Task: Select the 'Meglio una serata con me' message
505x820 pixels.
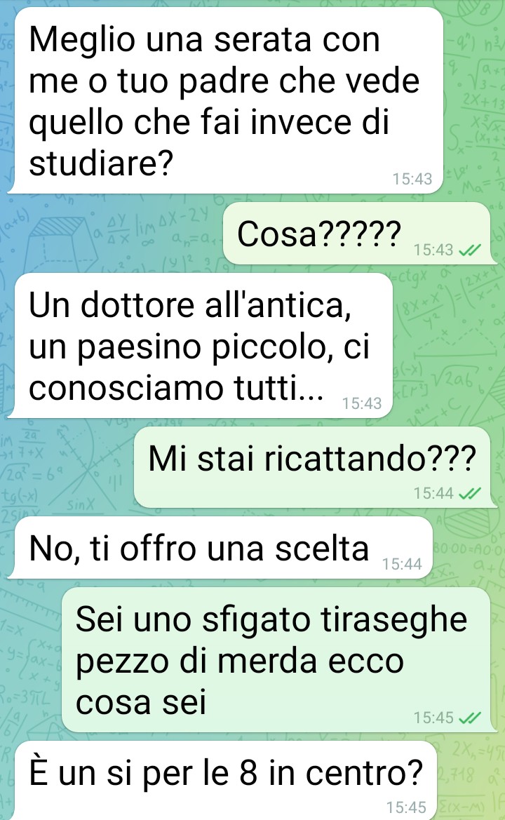Action: coord(228,101)
